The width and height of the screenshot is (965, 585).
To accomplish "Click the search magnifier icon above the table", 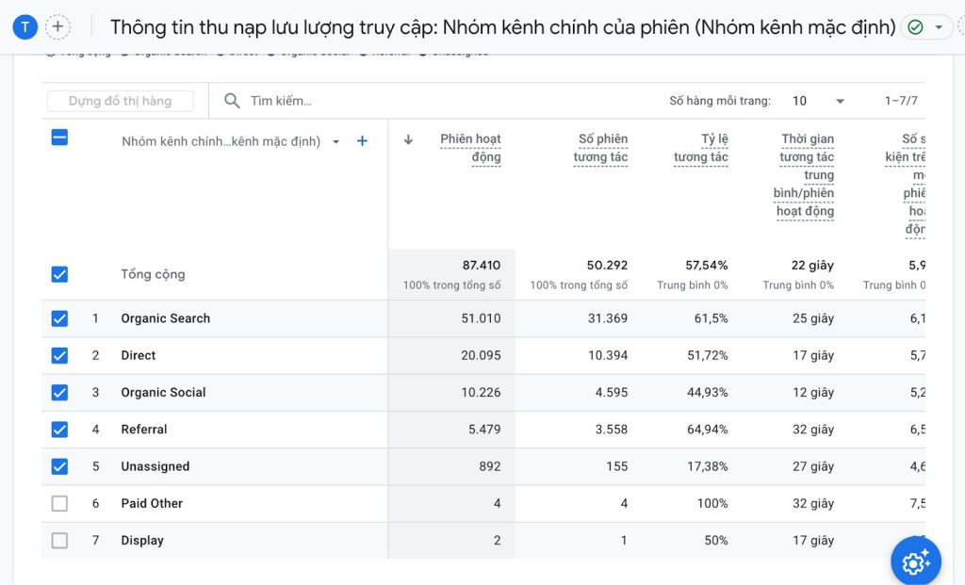I will tap(231, 100).
